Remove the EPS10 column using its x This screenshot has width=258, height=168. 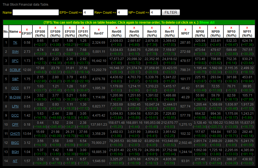(x=70, y=28)
